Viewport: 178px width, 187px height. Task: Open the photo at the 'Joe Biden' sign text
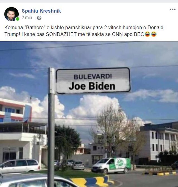point(92,86)
